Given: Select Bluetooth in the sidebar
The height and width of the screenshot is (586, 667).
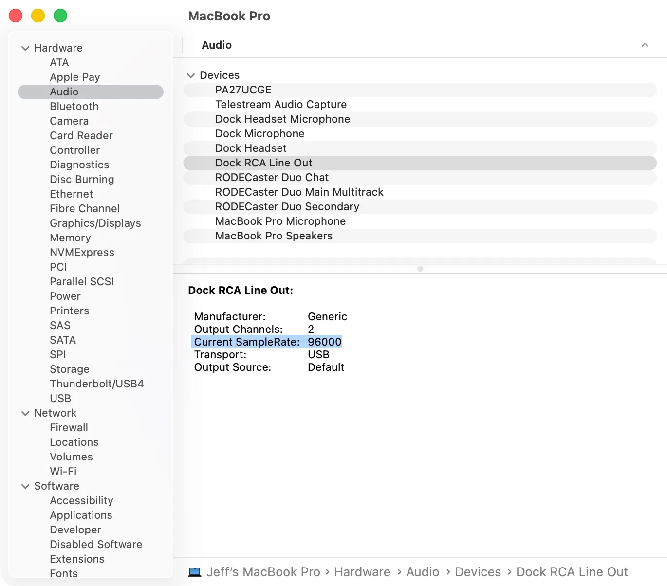Looking at the screenshot, I should (74, 107).
